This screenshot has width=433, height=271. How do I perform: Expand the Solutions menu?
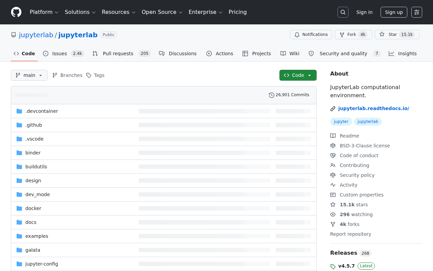[80, 12]
